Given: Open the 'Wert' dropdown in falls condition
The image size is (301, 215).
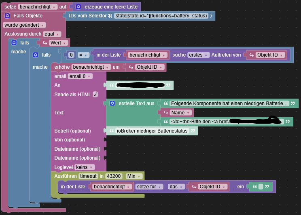Looking at the screenshot, I should [58, 43].
